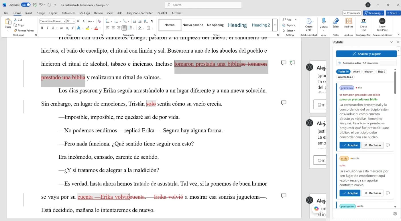Filter suggestions by 'Media 4' chip
401x221 pixels.
click(x=369, y=72)
